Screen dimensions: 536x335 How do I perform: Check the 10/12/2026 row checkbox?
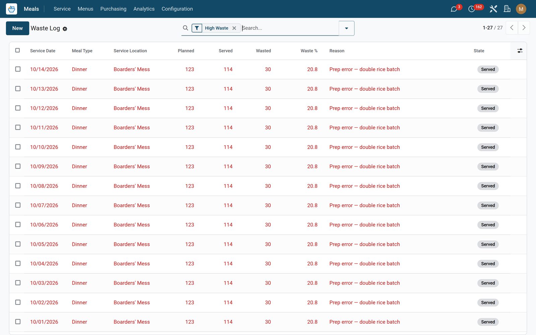(18, 108)
